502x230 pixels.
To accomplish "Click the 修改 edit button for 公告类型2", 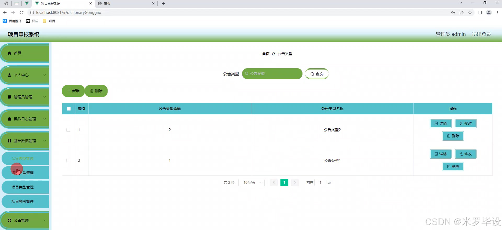I will pos(465,123).
